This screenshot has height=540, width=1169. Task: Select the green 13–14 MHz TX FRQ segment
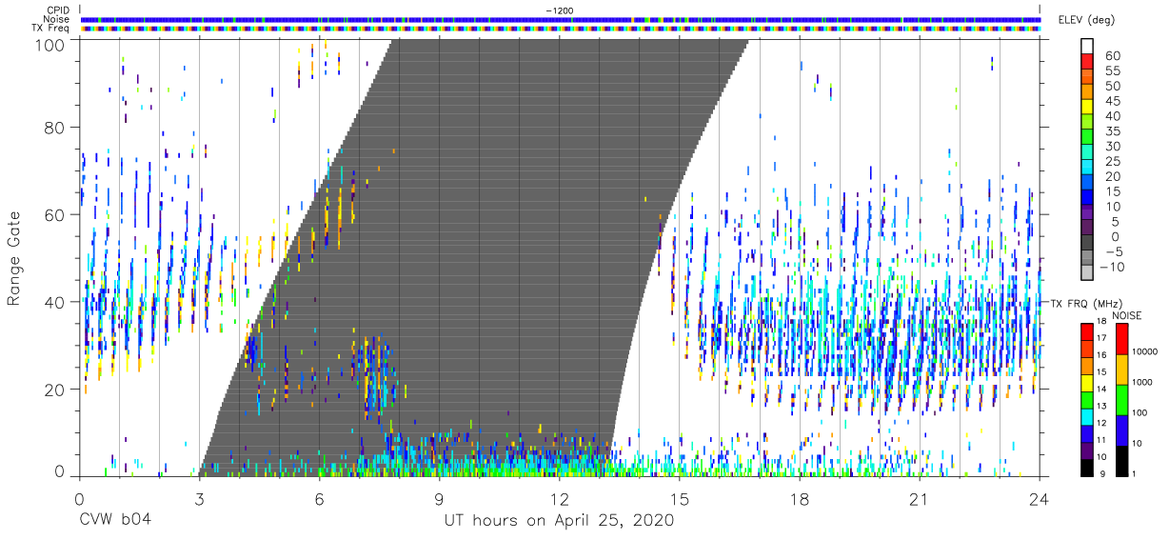pyautogui.click(x=1087, y=400)
